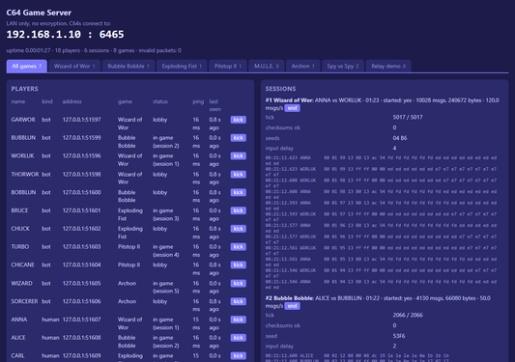The height and width of the screenshot is (362, 515).
Task: Click the last seen column header
Action: point(215,105)
